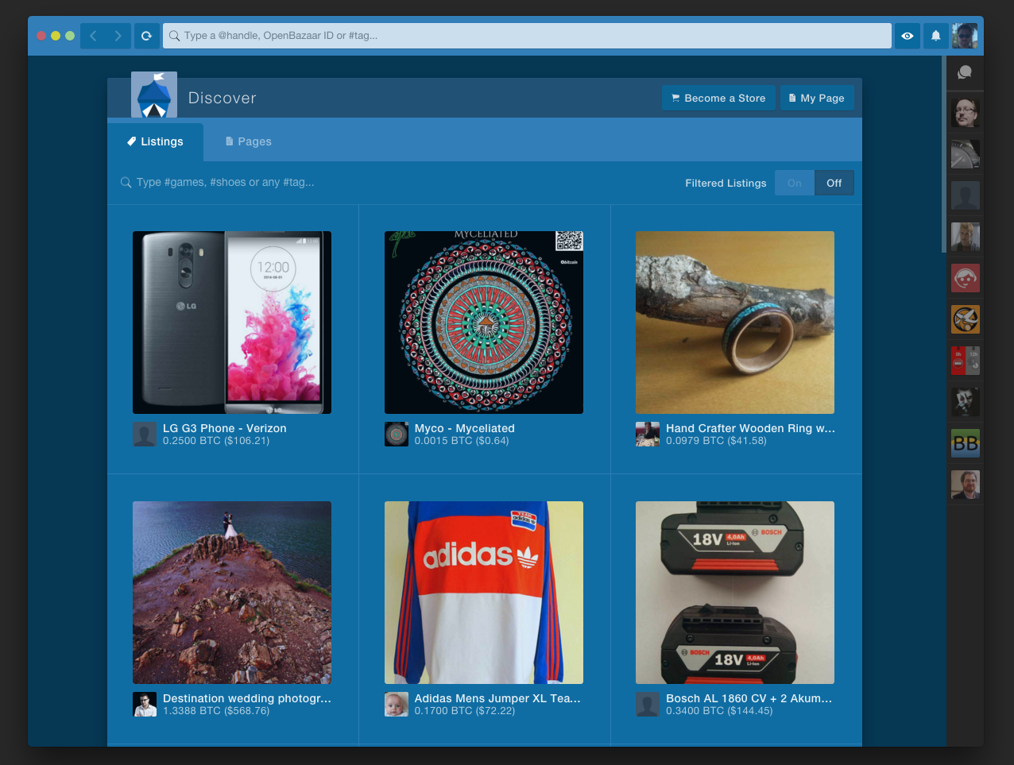Click seller avatar beside Myco - Myceliated listing
Image resolution: width=1014 pixels, height=765 pixels.
[397, 435]
